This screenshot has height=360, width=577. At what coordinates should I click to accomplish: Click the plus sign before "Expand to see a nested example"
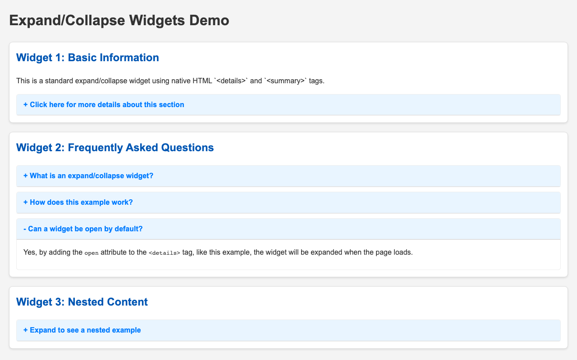tap(24, 330)
